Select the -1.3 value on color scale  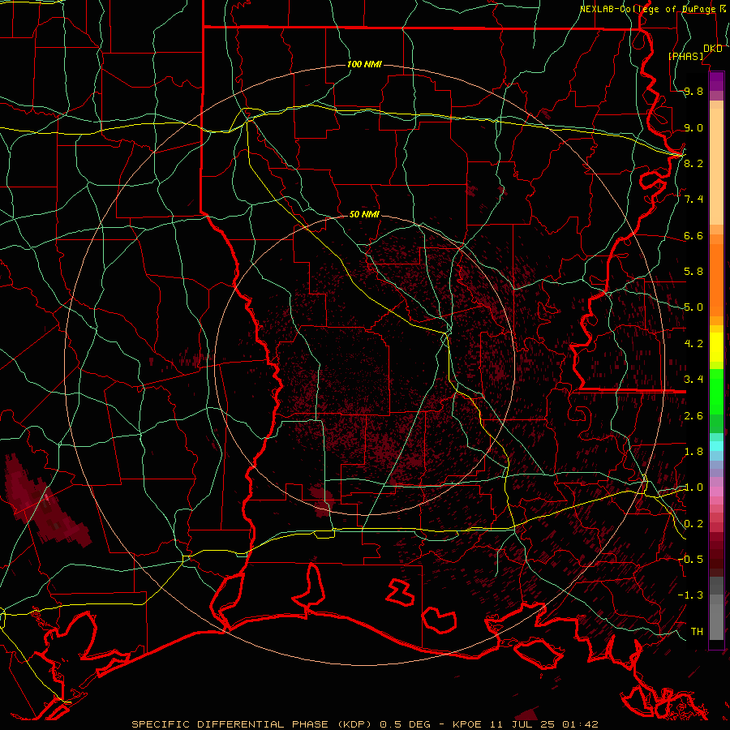690,595
